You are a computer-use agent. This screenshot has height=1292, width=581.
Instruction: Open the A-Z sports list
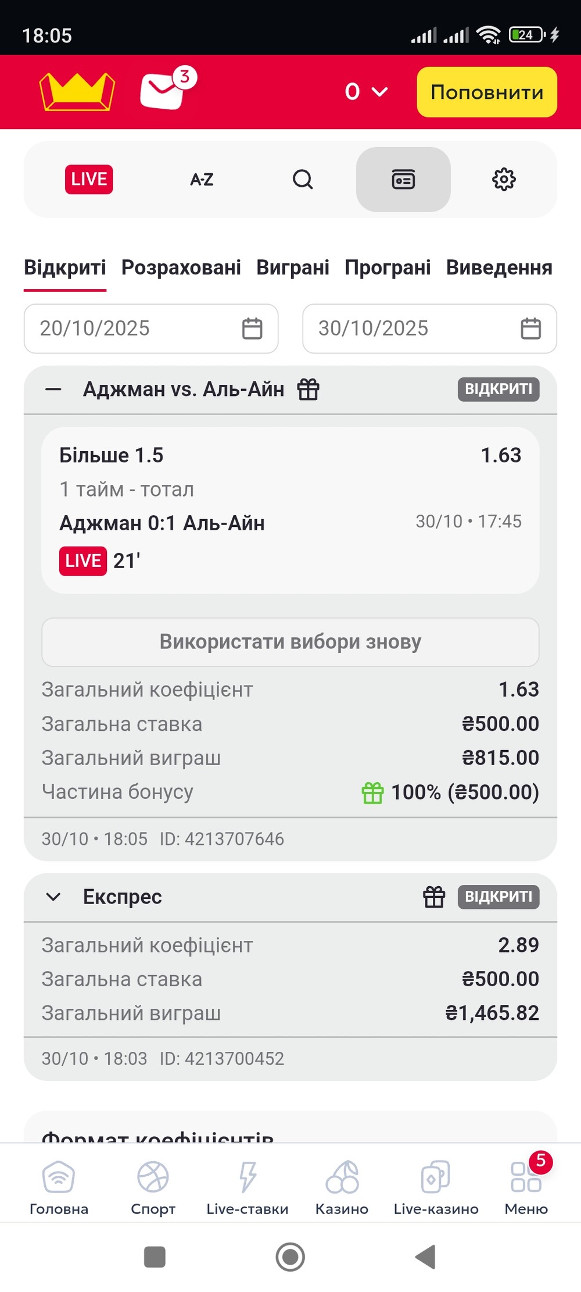[x=202, y=179]
